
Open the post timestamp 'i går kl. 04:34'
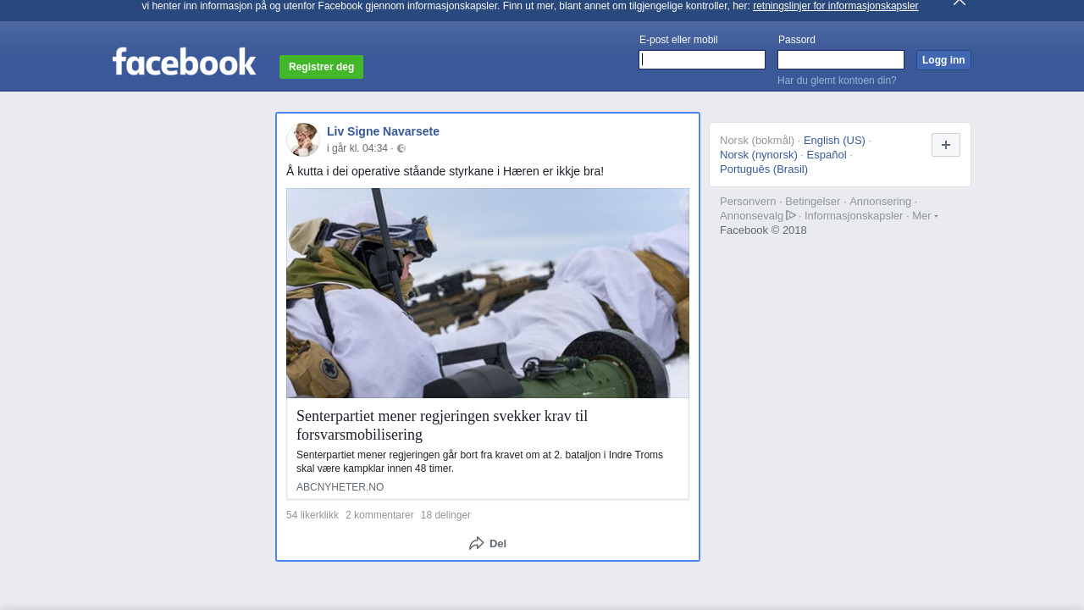(357, 148)
